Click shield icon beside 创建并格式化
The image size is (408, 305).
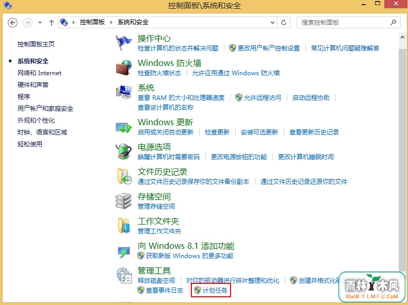coord(293,280)
